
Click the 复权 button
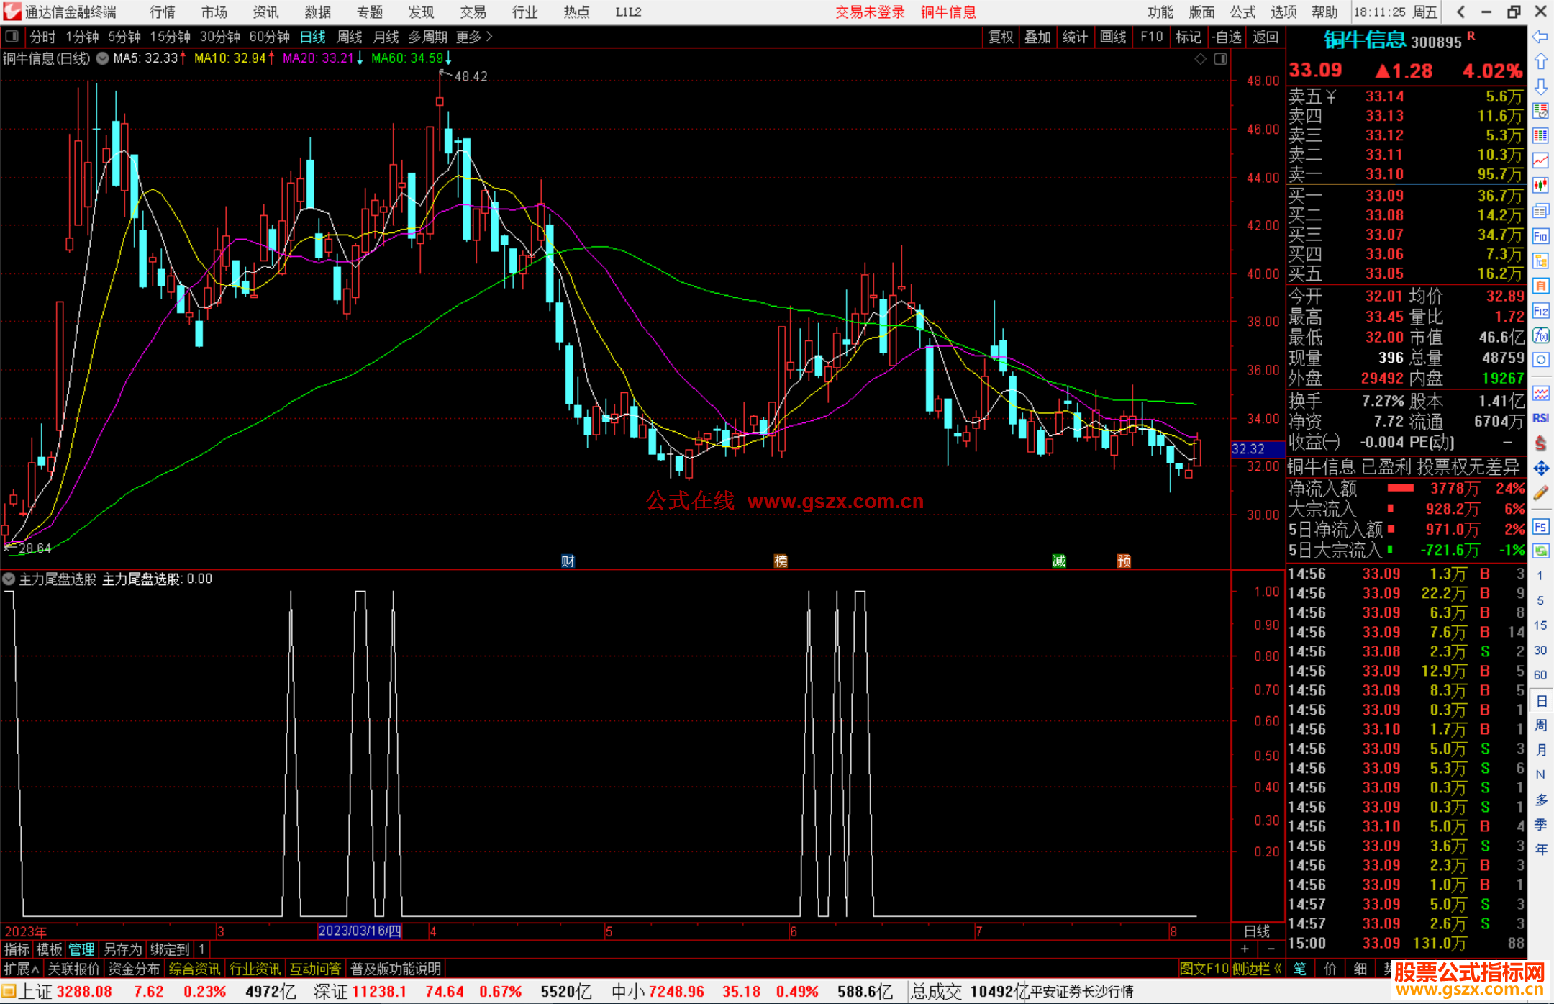pos(1001,37)
